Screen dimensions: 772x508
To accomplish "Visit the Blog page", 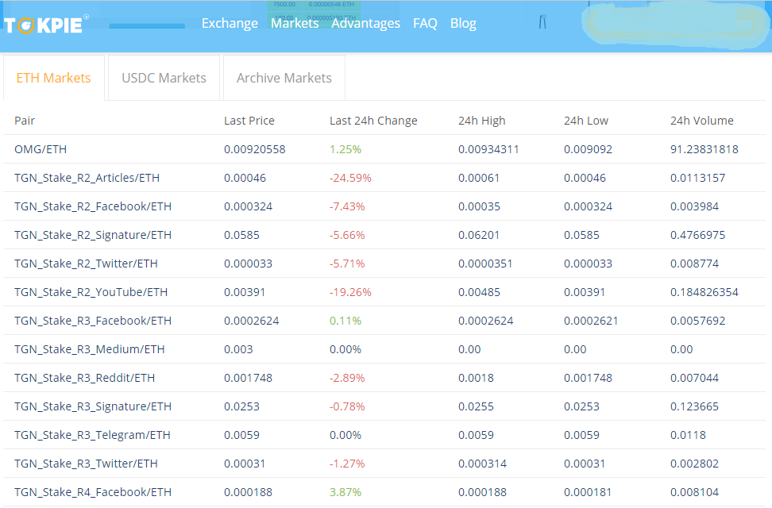I will [x=463, y=23].
